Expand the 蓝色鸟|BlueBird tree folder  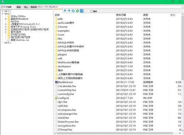tap(6, 19)
